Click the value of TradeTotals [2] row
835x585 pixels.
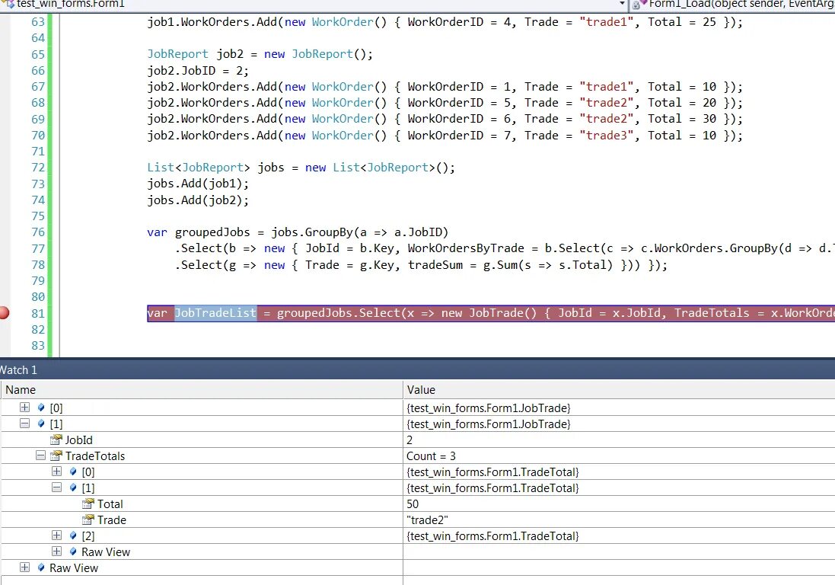[492, 536]
